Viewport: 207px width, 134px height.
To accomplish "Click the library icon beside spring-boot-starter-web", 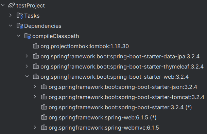I will click(36, 76).
